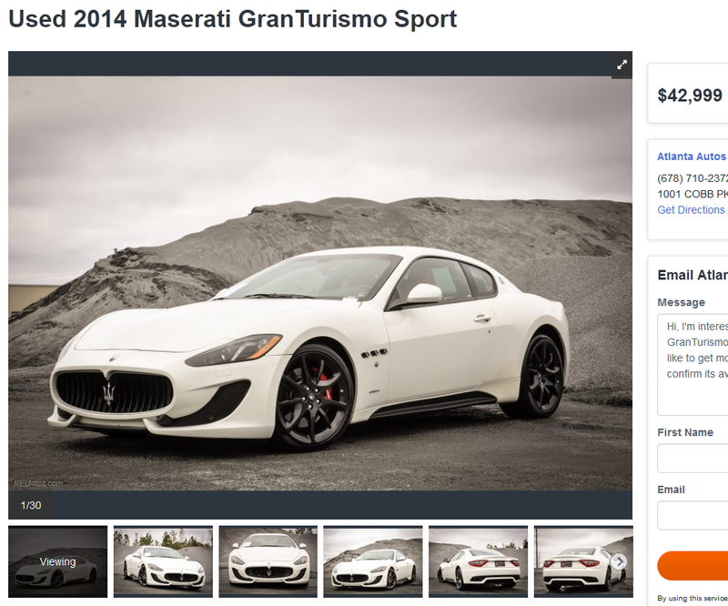View the front-facing car thumbnail

(268, 561)
